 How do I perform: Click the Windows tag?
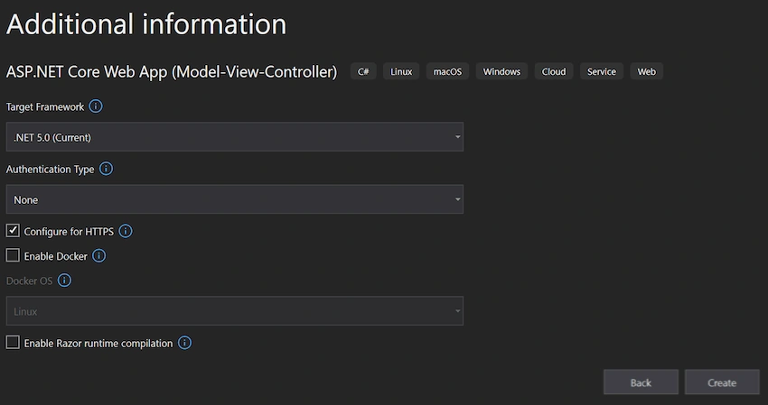point(501,71)
